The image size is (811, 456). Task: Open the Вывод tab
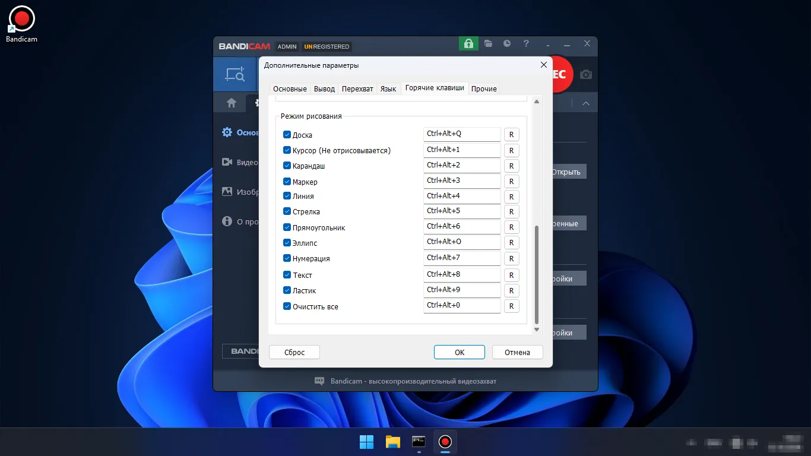pyautogui.click(x=324, y=88)
